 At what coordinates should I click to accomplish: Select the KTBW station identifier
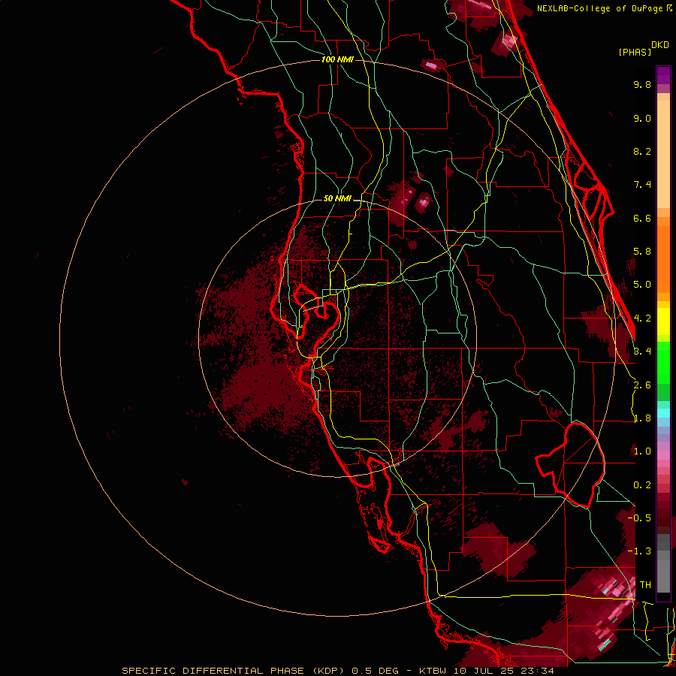tap(433, 671)
